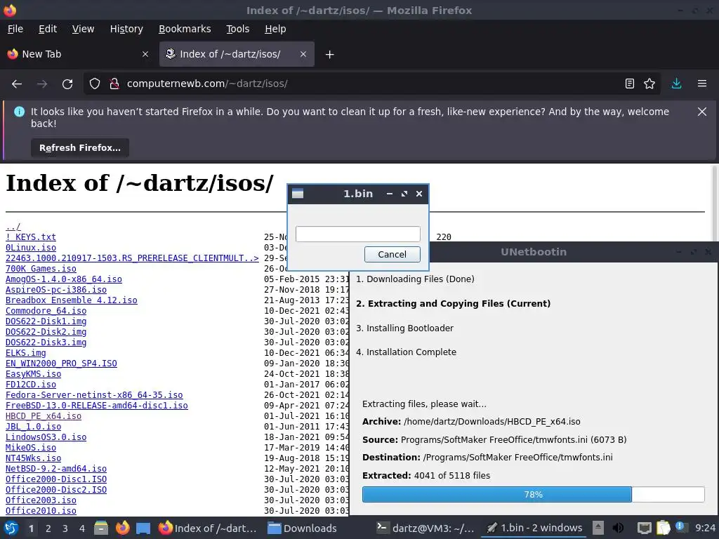The width and height of the screenshot is (719, 539).
Task: Switch to virtual desktop 4
Action: pos(82,528)
